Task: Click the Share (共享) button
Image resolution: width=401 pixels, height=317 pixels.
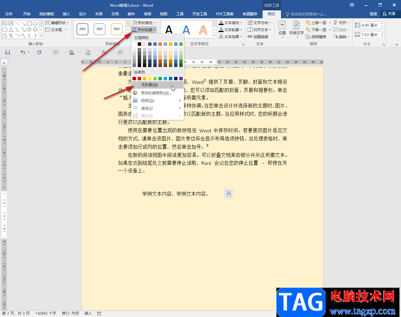Action: coord(389,14)
